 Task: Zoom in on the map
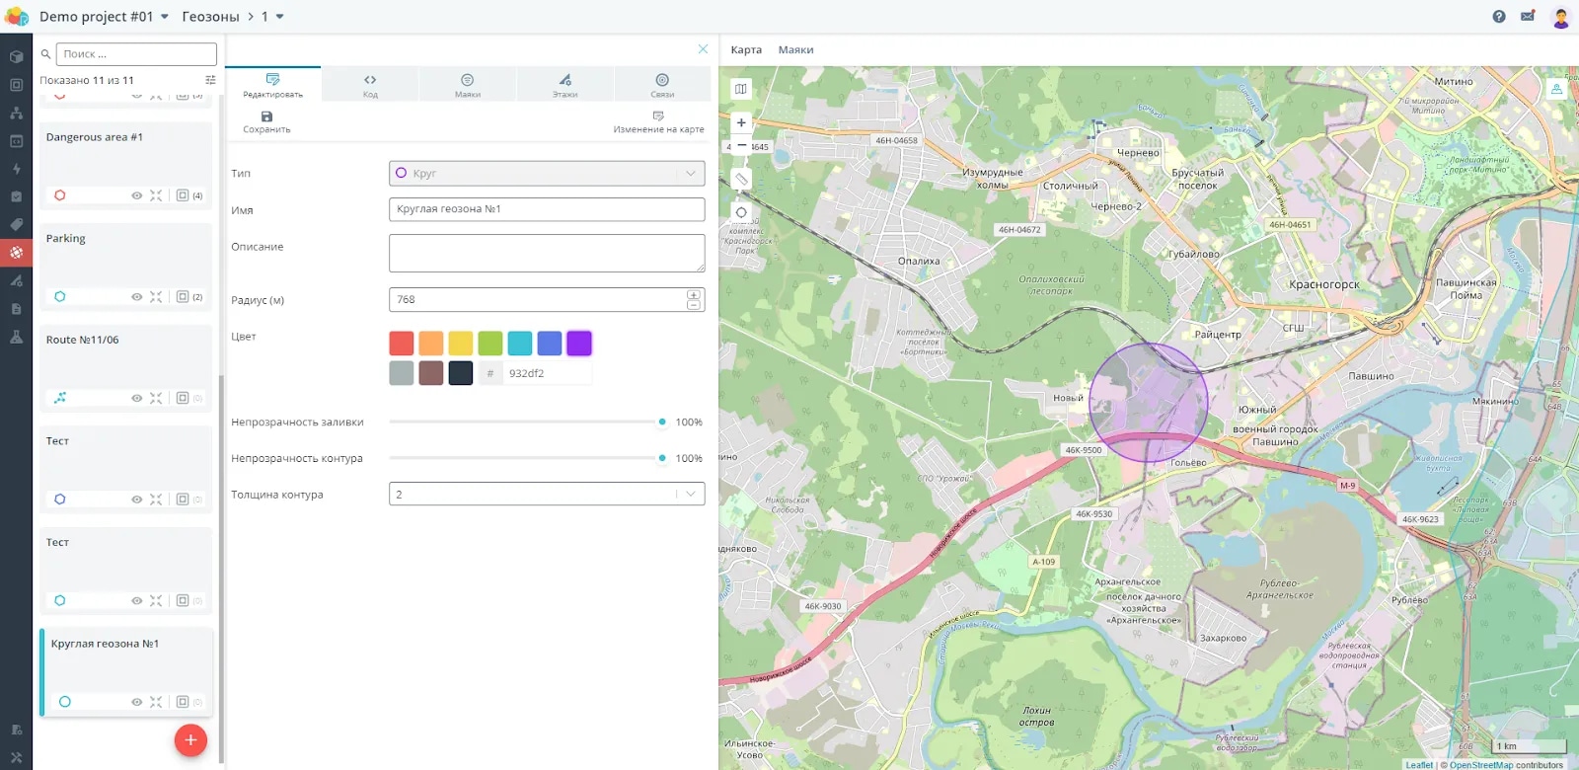pyautogui.click(x=741, y=123)
